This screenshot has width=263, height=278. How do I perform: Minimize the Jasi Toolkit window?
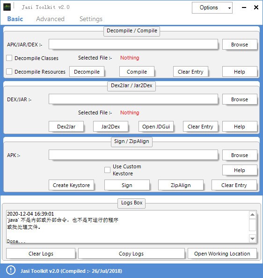pyautogui.click(x=244, y=8)
